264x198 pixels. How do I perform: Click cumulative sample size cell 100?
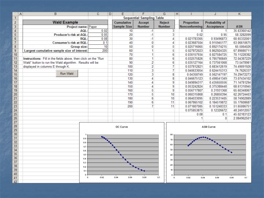122,66
